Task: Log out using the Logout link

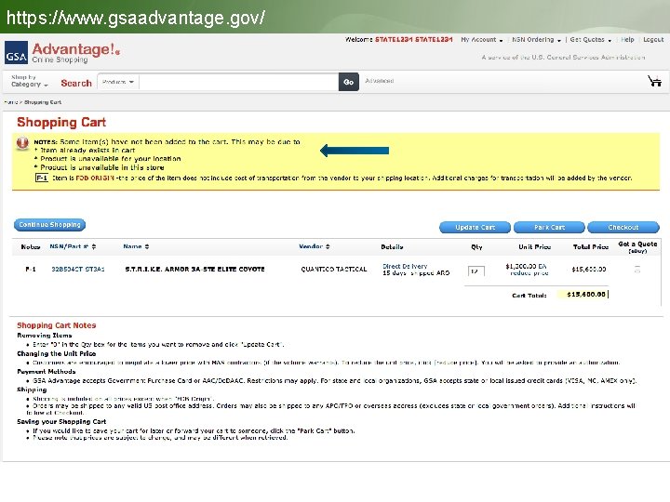Action: click(653, 40)
